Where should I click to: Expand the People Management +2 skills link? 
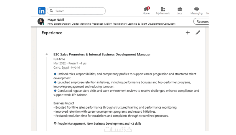(x=99, y=124)
